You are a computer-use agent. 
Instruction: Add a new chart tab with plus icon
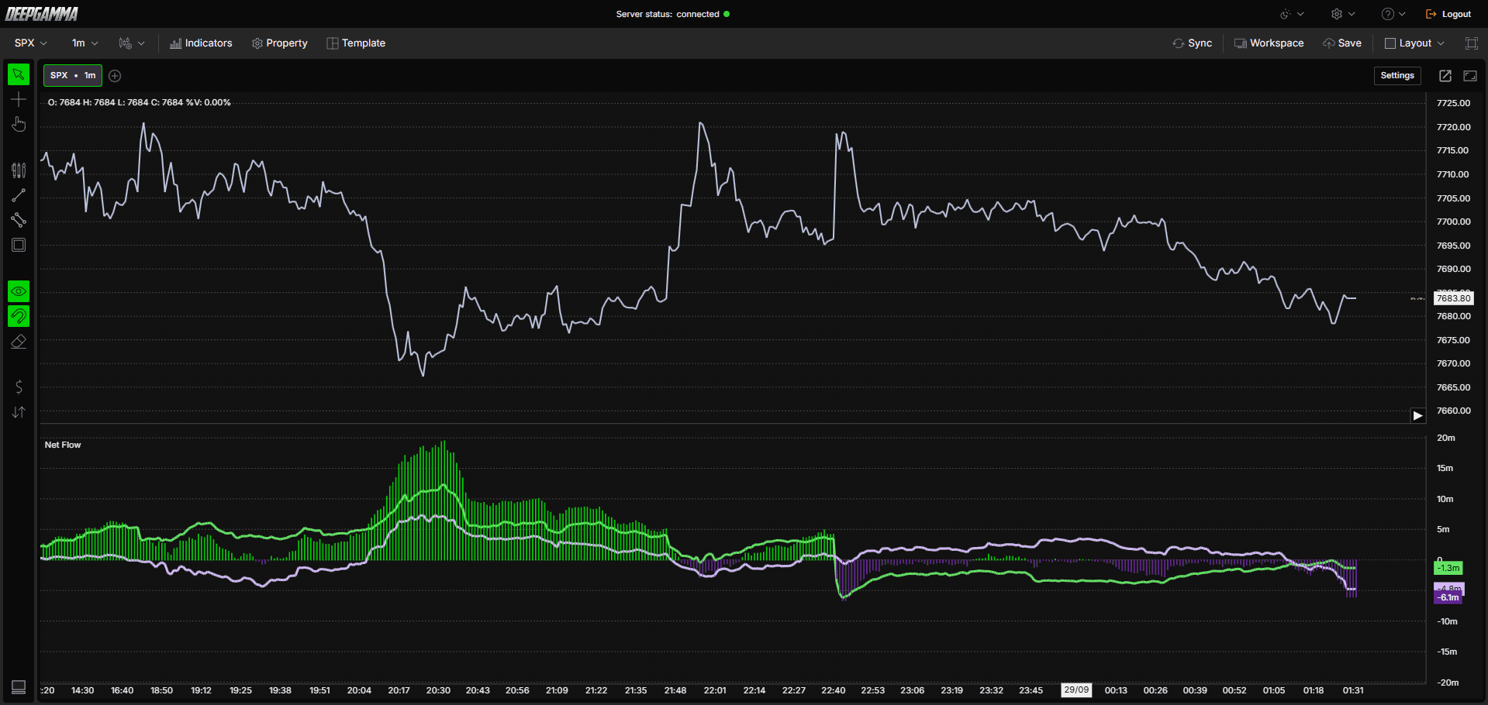[115, 75]
